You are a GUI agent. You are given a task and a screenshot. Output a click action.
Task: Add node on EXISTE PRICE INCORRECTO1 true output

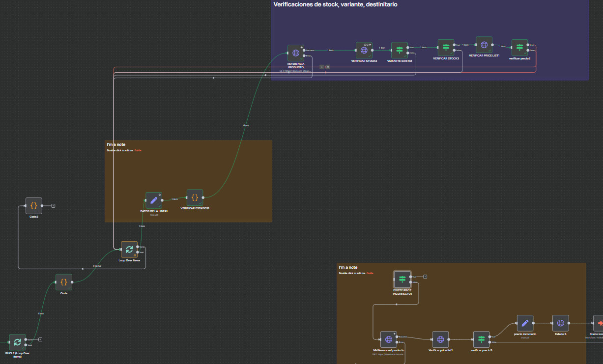click(x=425, y=277)
